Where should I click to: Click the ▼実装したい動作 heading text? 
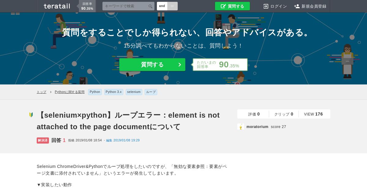pyautogui.click(x=54, y=185)
